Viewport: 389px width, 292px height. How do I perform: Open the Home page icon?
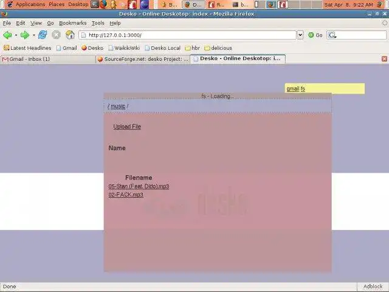click(70, 35)
